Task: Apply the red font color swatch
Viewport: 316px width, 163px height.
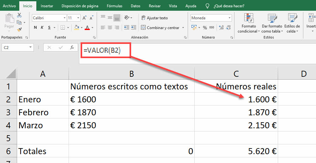Action: click(x=87, y=28)
